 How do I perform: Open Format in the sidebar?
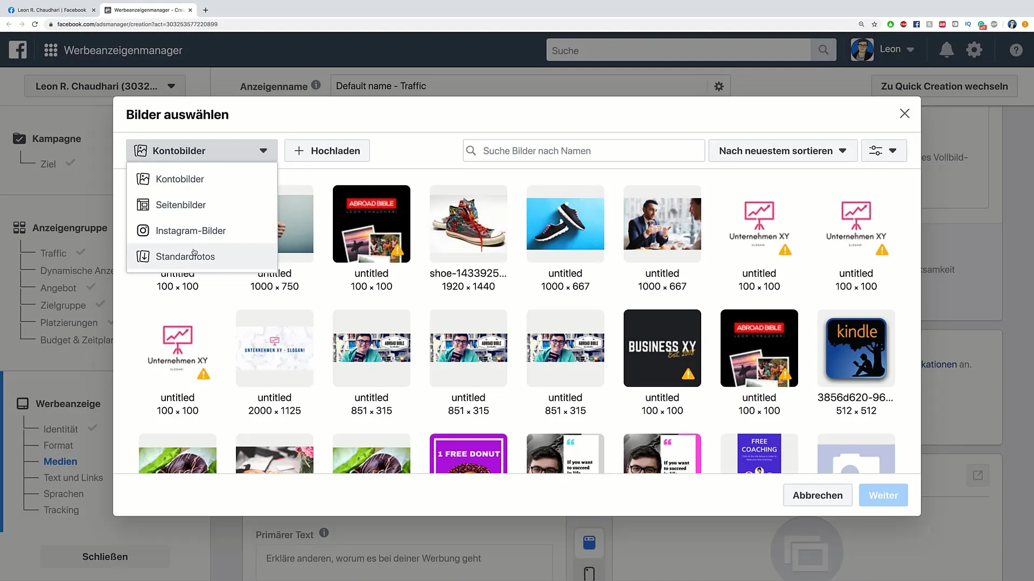pyautogui.click(x=58, y=445)
